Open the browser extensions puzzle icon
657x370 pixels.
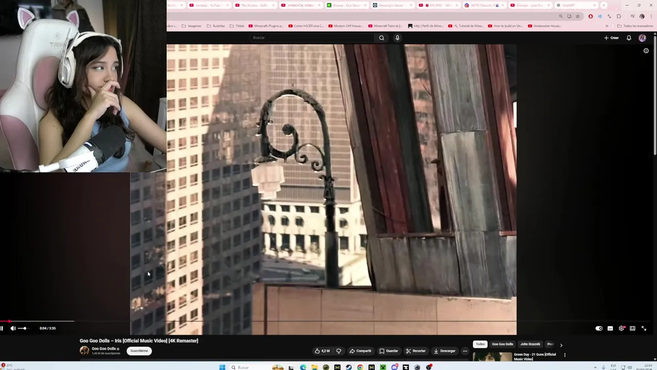pos(619,16)
